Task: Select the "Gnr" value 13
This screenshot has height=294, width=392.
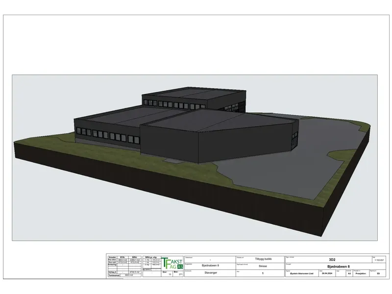Action: (x=170, y=274)
